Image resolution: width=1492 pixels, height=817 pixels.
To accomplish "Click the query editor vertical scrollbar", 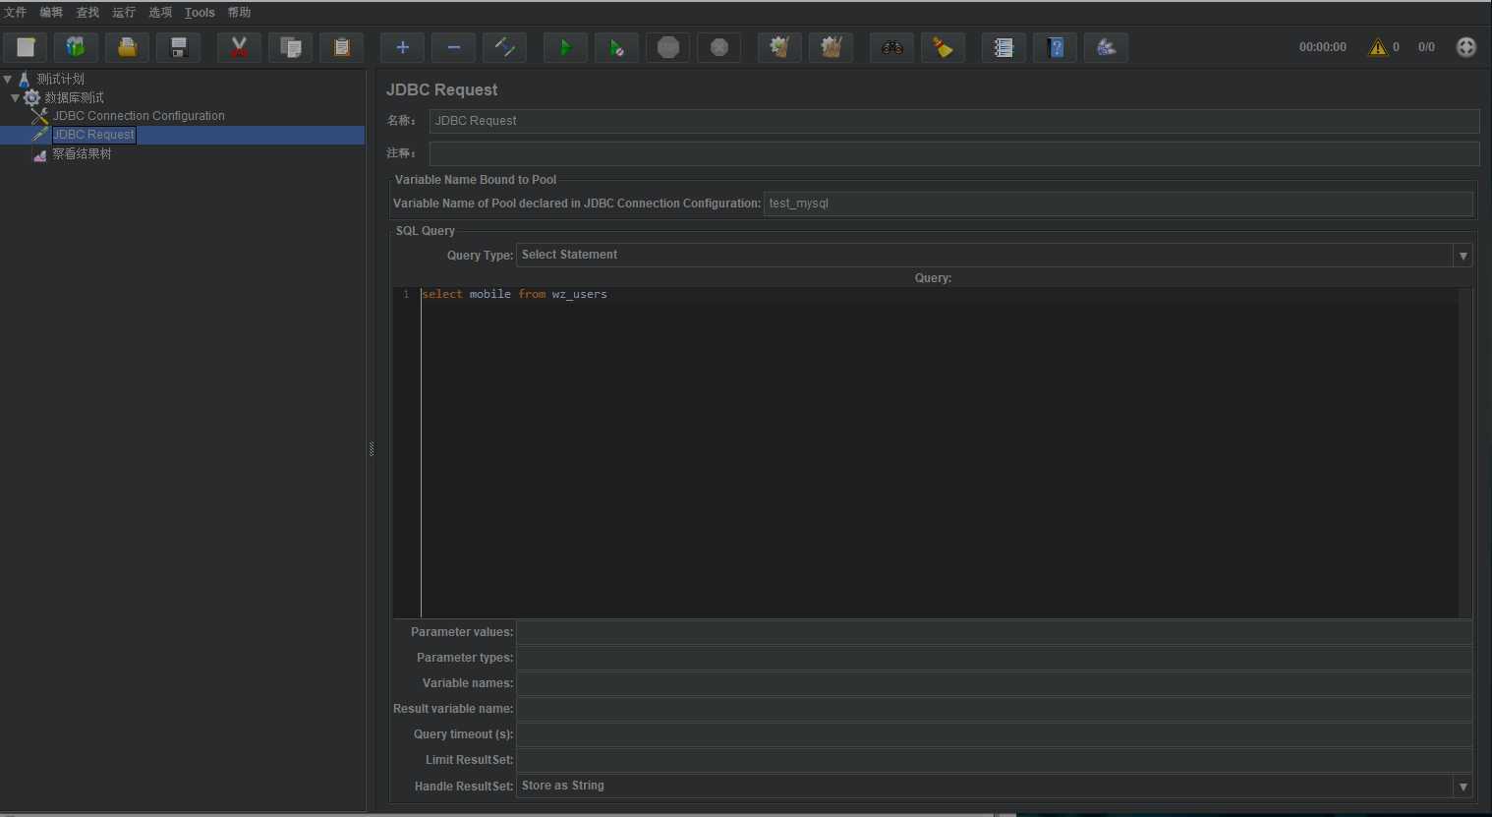I will 1465,452.
